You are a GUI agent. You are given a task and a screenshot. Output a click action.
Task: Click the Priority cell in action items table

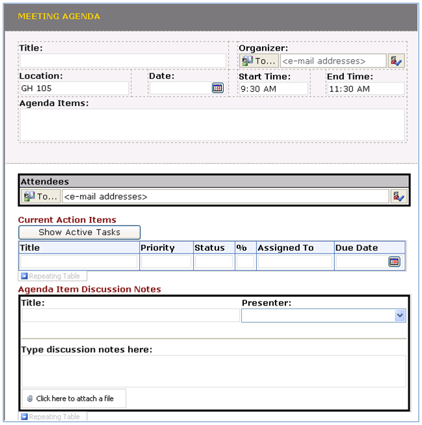click(x=166, y=262)
